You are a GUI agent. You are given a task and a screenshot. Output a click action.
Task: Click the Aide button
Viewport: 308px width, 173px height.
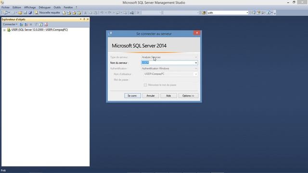pyautogui.click(x=168, y=96)
